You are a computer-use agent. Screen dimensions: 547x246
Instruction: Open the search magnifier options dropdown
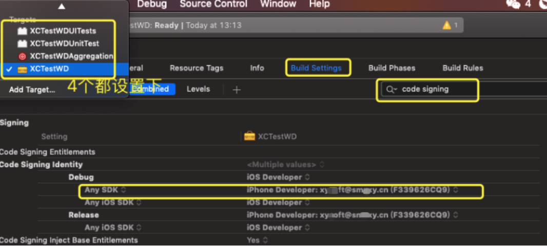click(x=392, y=90)
